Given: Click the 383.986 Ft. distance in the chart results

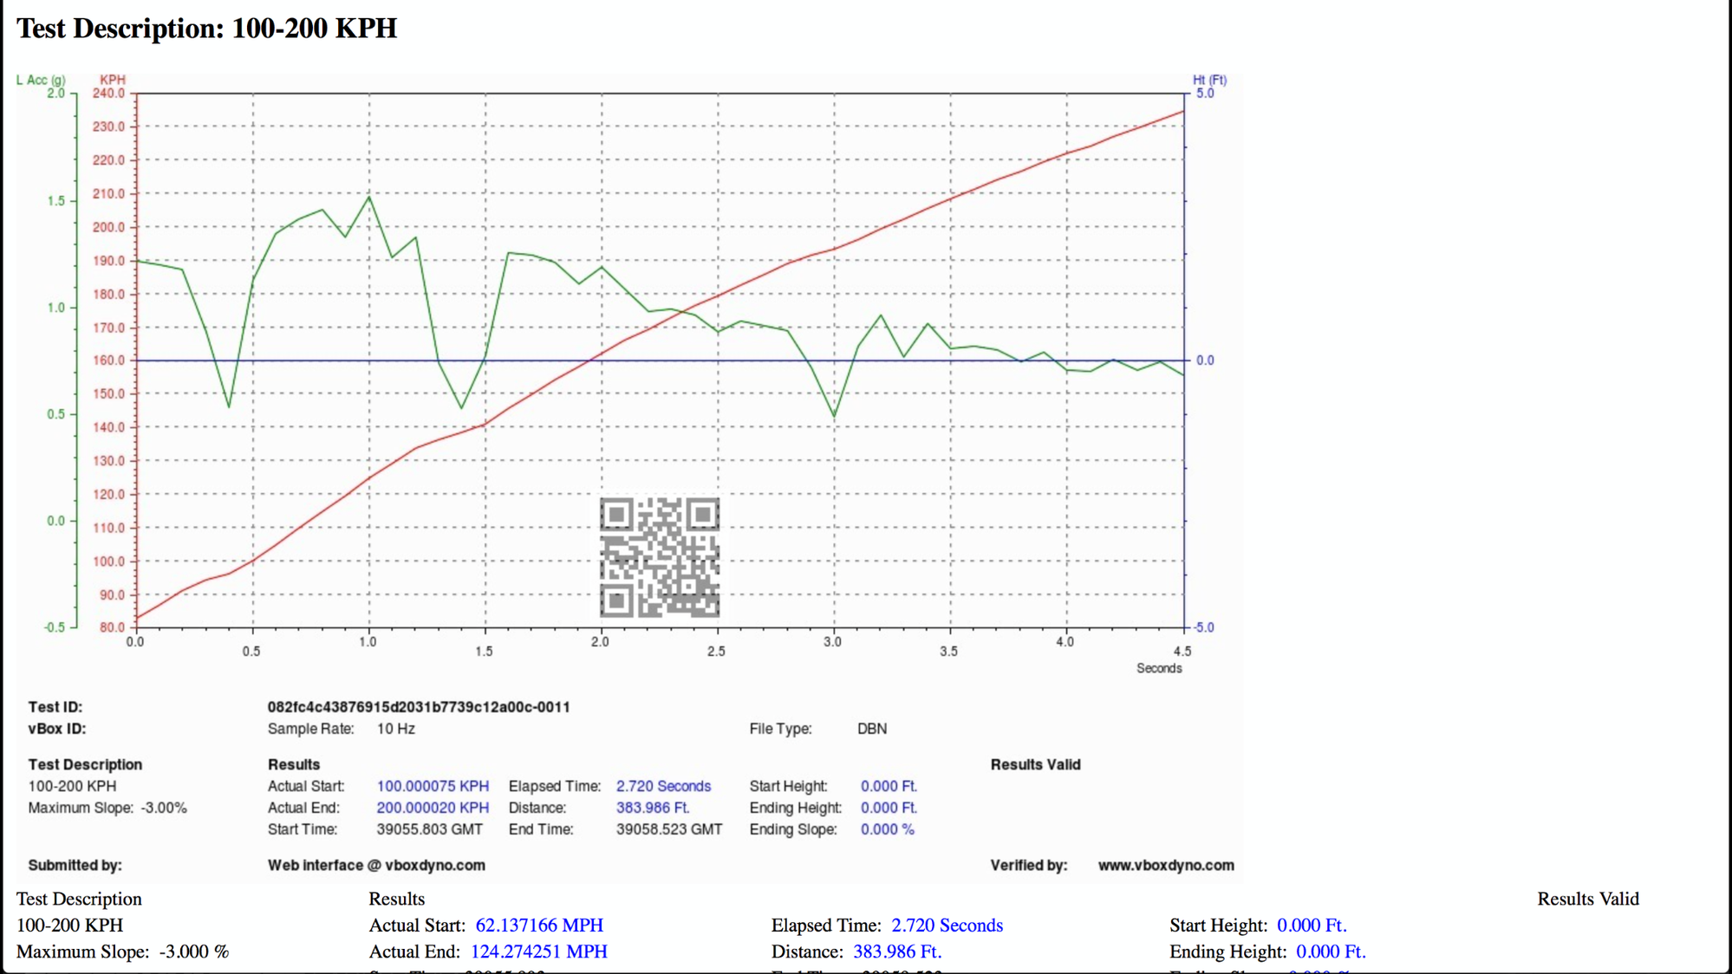Looking at the screenshot, I should tap(653, 808).
